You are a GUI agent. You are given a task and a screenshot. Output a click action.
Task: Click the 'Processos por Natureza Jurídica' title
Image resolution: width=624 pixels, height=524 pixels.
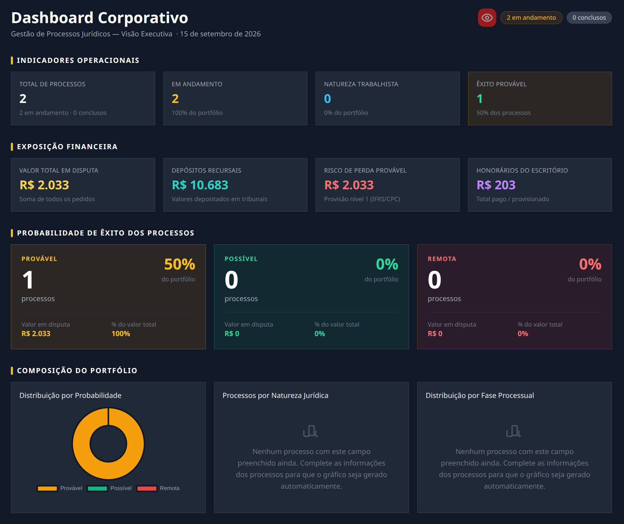pyautogui.click(x=275, y=396)
